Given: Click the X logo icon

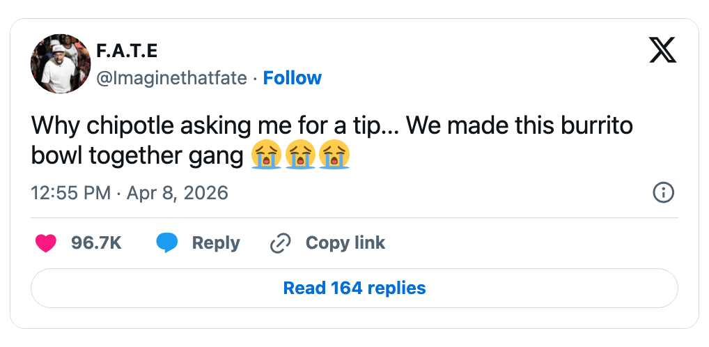Looking at the screenshot, I should (x=662, y=49).
